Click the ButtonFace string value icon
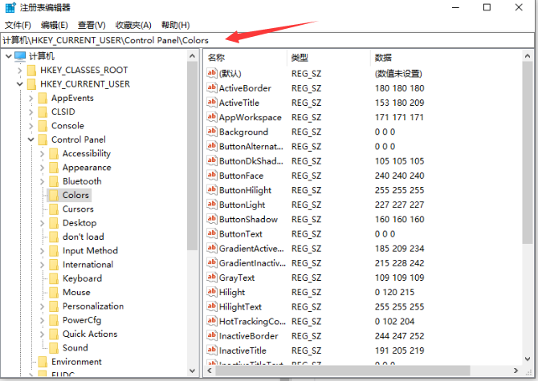This screenshot has width=538, height=381. coord(212,176)
